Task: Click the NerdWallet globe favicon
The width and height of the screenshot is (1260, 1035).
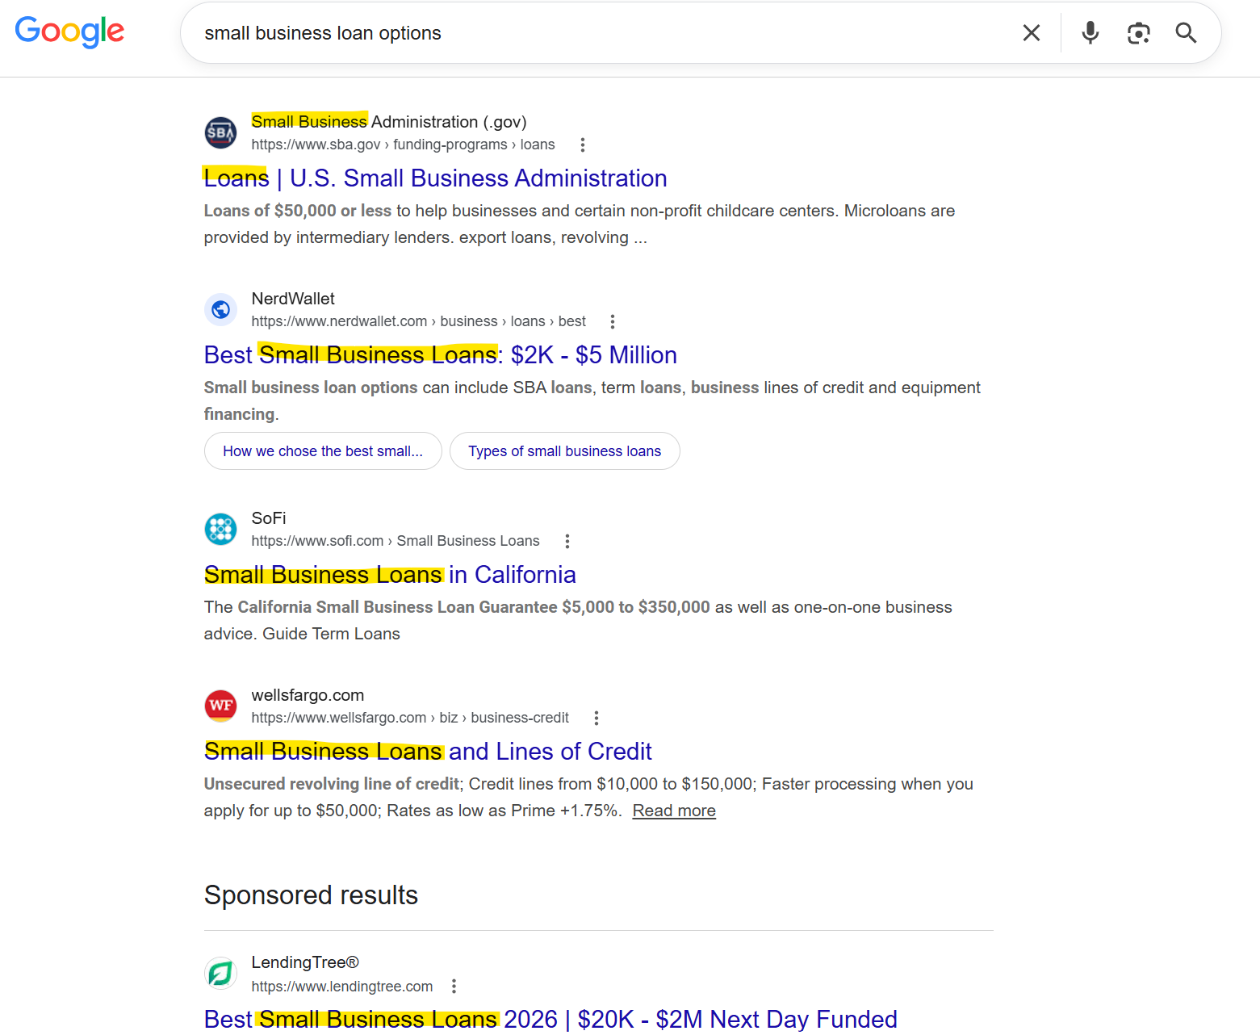Action: [220, 309]
